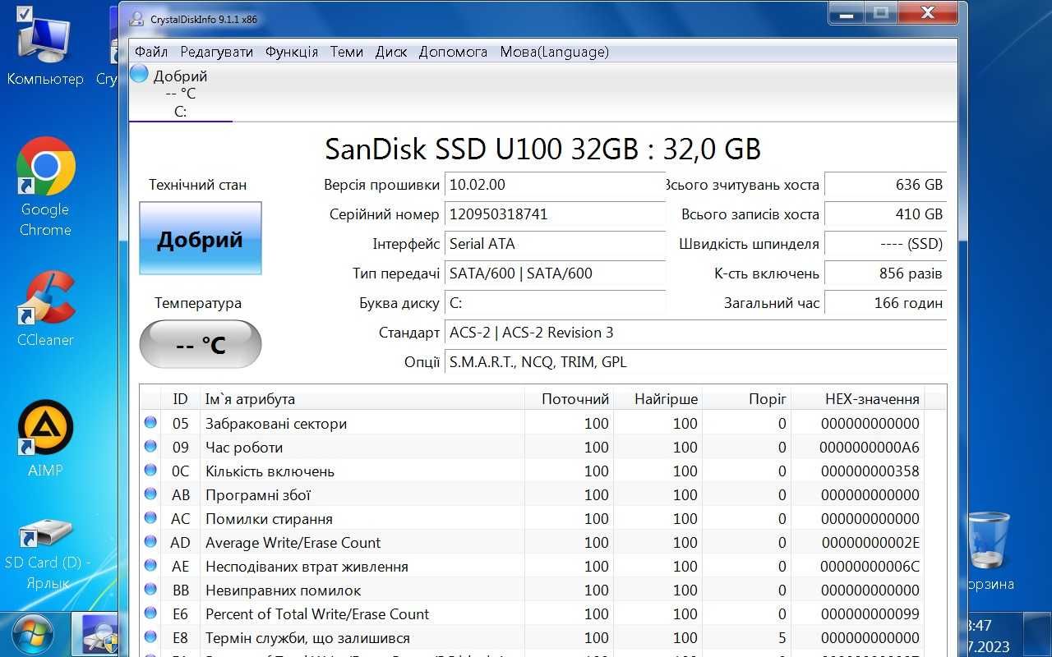
Task: Click the SATA/600 transfer mode field
Action: [x=555, y=273]
